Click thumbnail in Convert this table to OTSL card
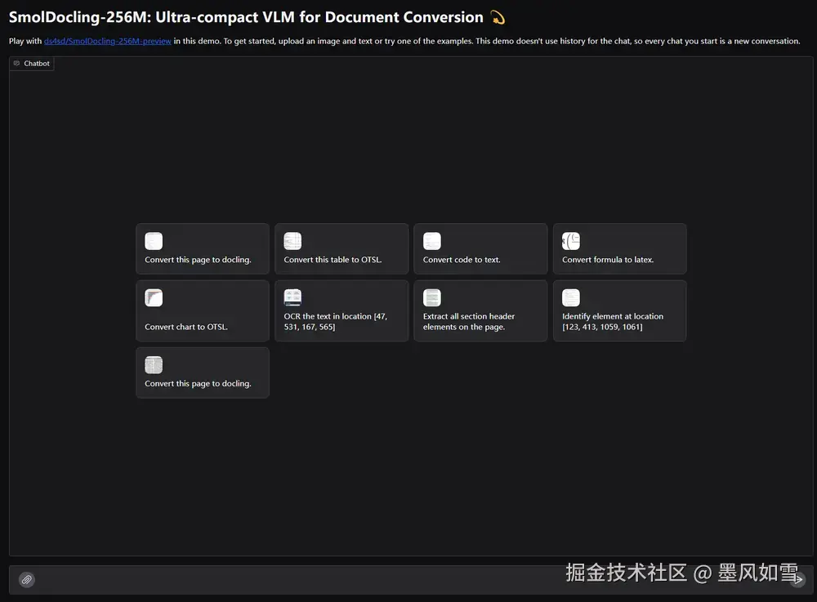817x602 pixels. (292, 241)
